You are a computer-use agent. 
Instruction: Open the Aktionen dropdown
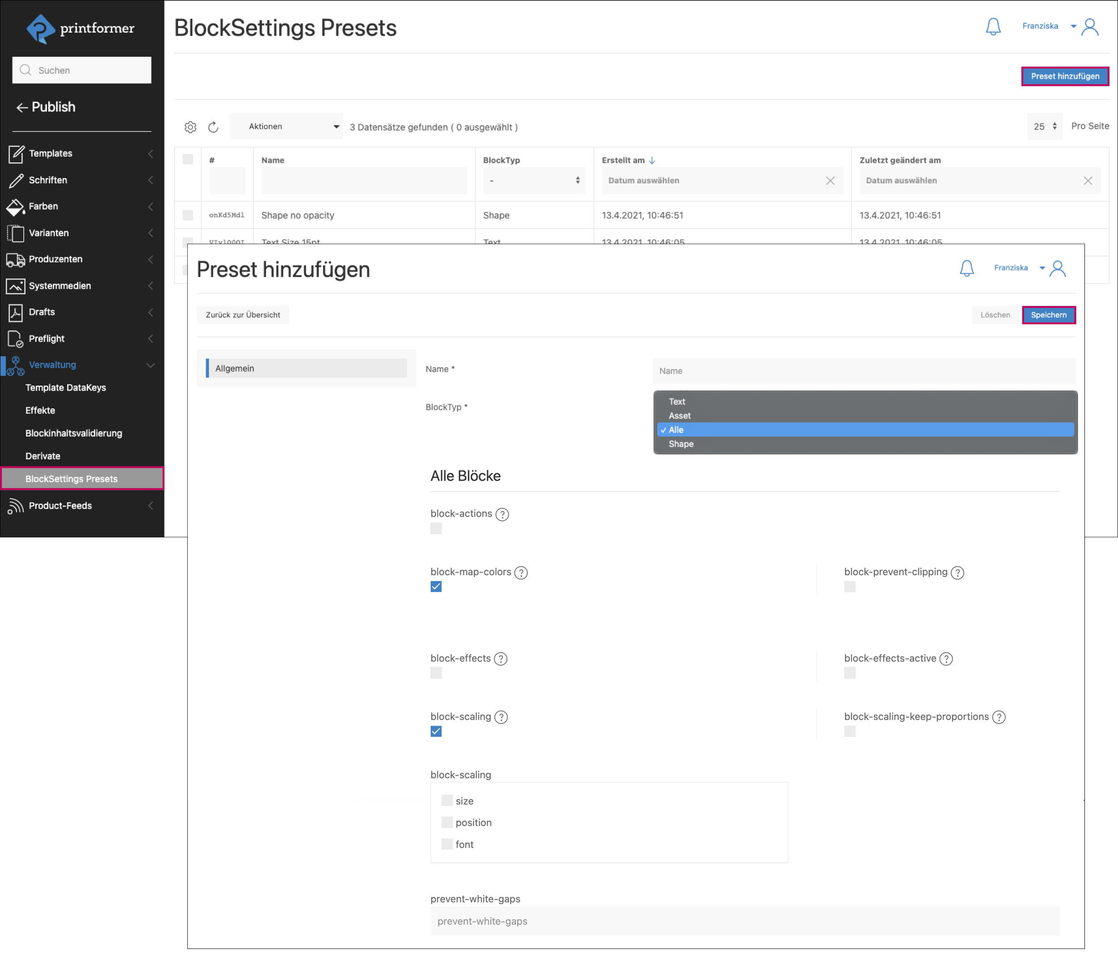286,127
